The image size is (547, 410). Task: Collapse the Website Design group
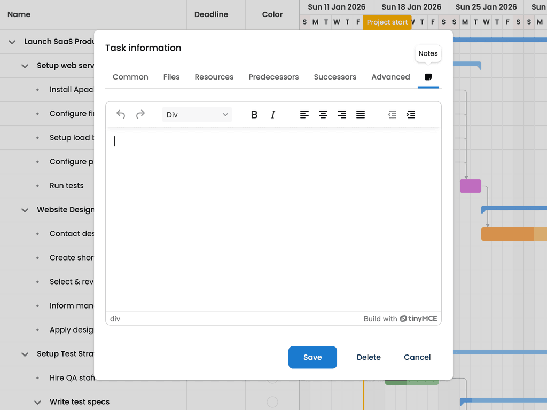click(x=25, y=210)
